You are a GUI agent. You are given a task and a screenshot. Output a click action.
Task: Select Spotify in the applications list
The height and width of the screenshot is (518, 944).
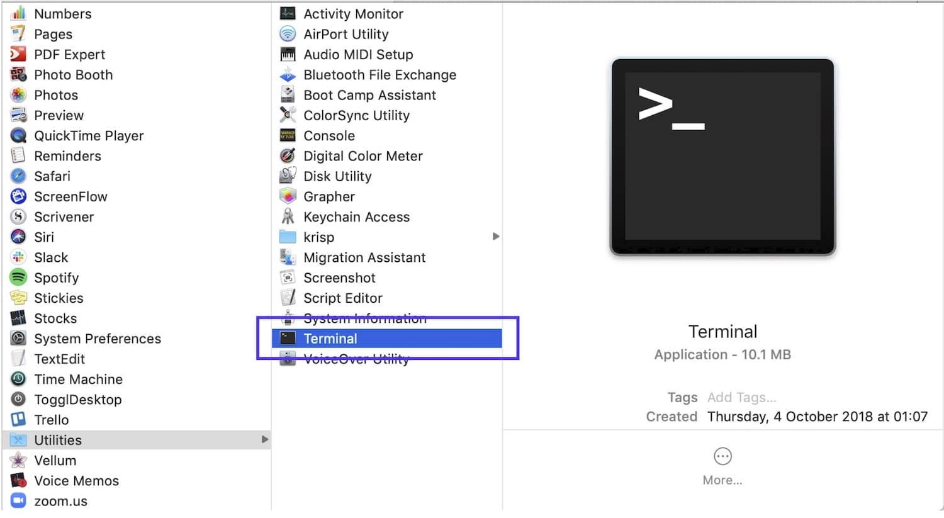point(57,278)
